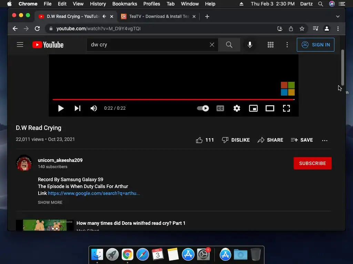Toggle closed captions CC button
Image resolution: width=353 pixels, height=264 pixels.
tap(220, 108)
